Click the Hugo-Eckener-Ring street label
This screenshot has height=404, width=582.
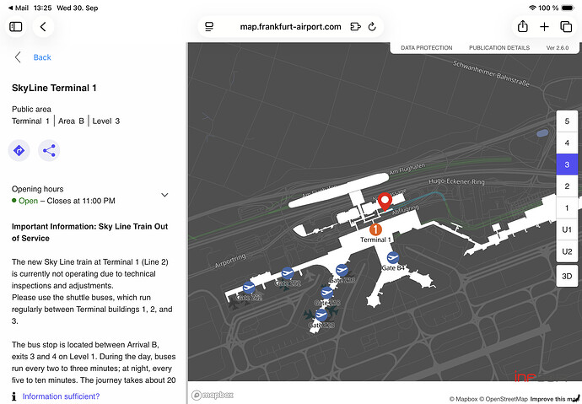click(x=456, y=181)
